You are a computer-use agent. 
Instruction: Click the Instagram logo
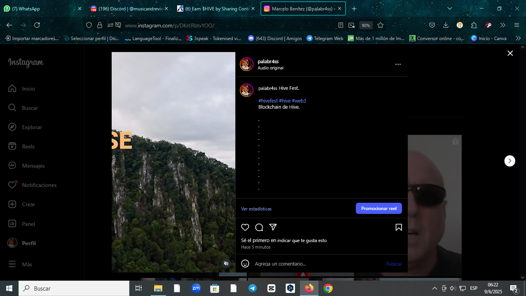coord(26,62)
